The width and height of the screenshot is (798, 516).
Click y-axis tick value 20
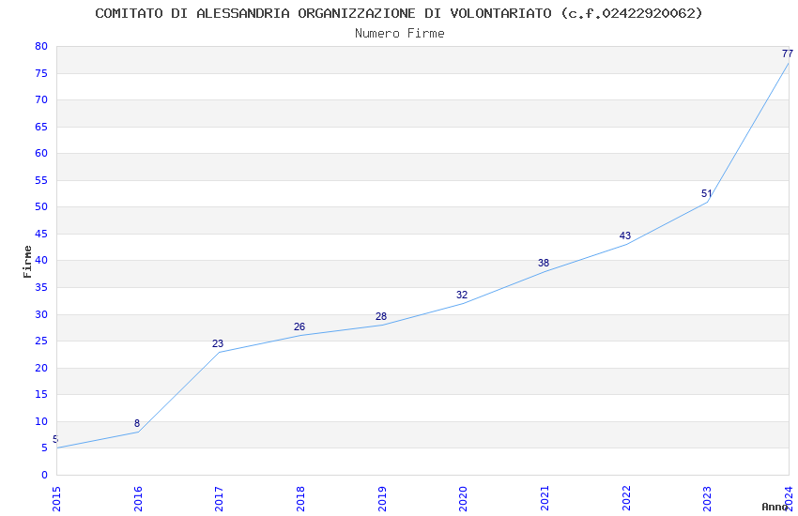[41, 368]
